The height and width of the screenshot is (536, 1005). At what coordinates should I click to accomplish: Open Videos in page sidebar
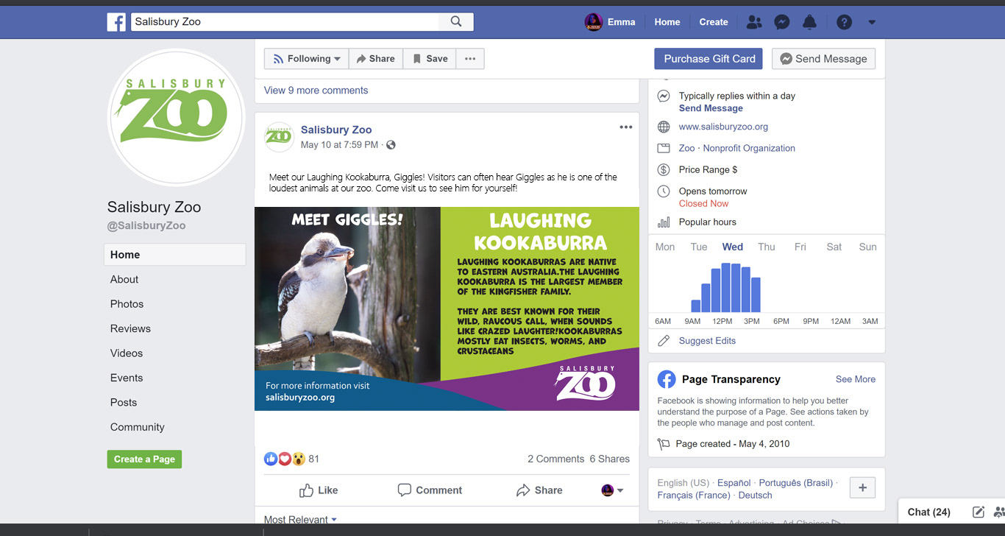click(x=127, y=353)
